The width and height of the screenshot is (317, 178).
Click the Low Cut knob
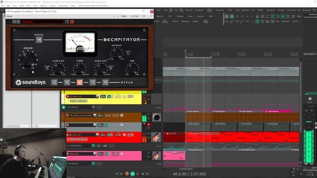pyautogui.click(x=58, y=69)
